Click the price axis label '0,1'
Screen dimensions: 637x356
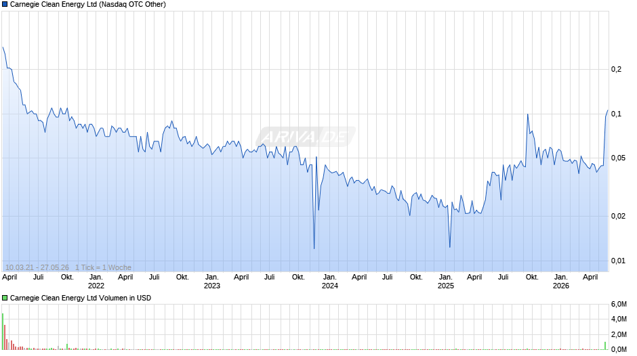616,114
